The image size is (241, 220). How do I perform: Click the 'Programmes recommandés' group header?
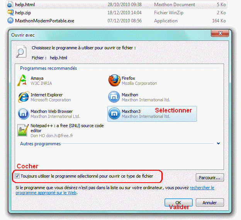point(48,68)
